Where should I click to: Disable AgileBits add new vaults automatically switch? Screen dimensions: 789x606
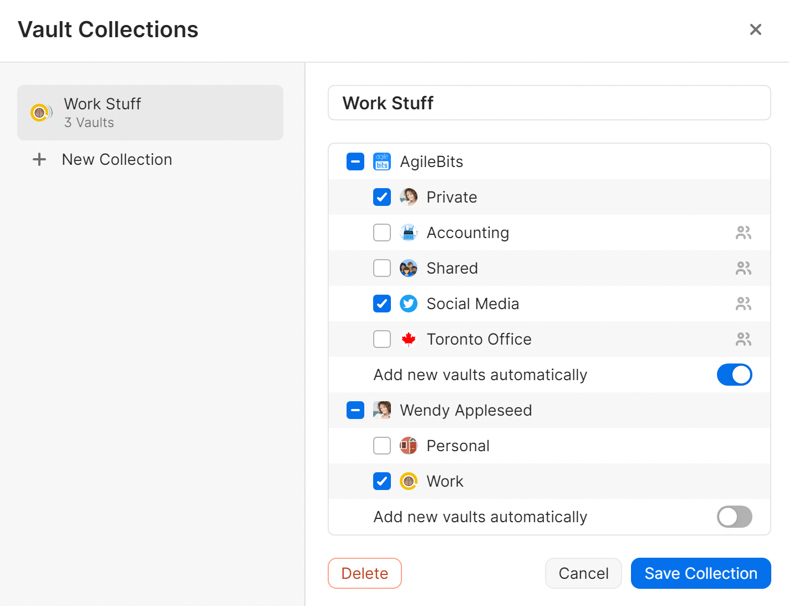(x=735, y=375)
